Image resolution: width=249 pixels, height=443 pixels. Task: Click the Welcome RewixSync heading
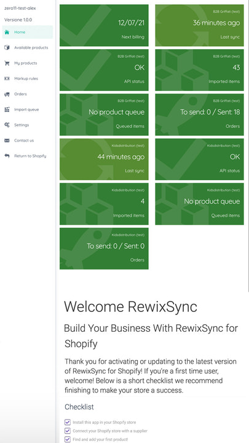pos(131,307)
